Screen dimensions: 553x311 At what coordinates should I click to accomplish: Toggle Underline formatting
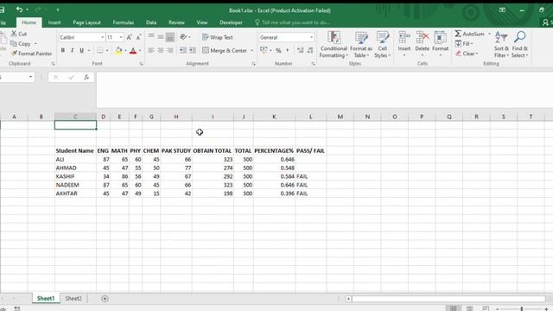tap(81, 51)
